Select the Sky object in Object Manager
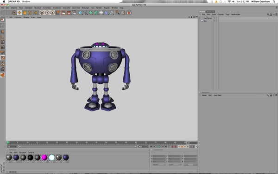Screen dimensions: 278x174 tap(205, 21)
